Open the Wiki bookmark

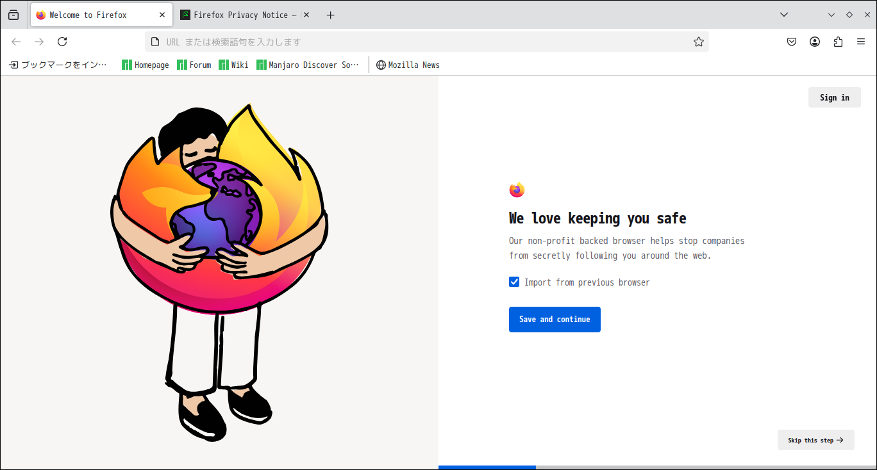point(234,65)
